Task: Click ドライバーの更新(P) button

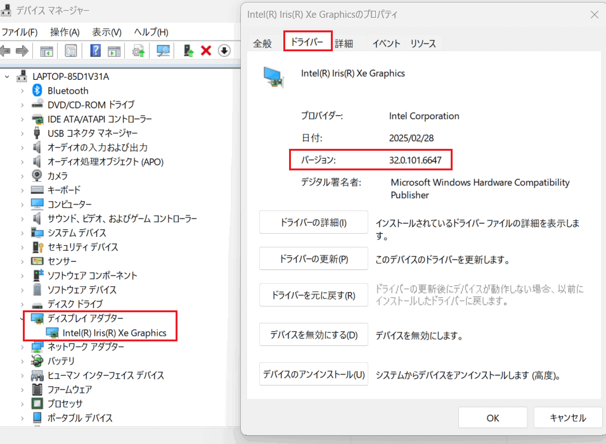Action: tap(313, 258)
